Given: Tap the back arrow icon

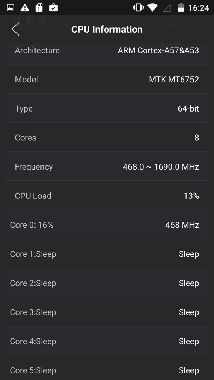Looking at the screenshot, I should (16, 29).
